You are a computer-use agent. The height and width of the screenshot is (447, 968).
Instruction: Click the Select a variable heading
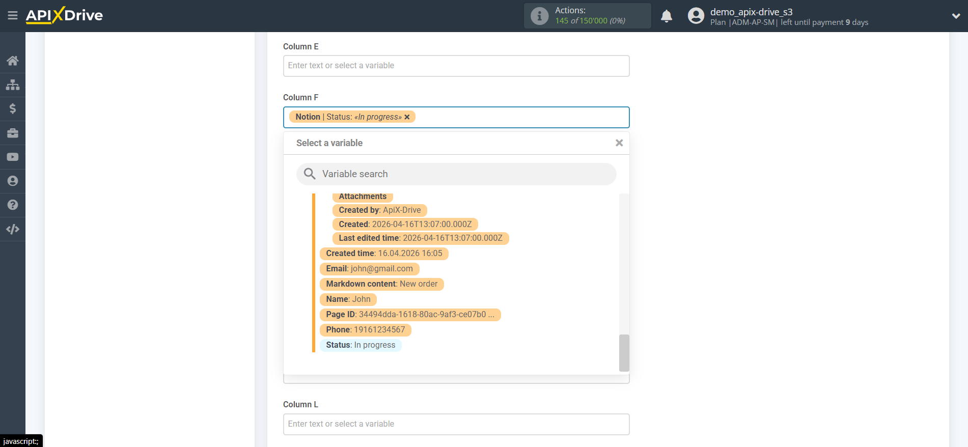click(329, 143)
